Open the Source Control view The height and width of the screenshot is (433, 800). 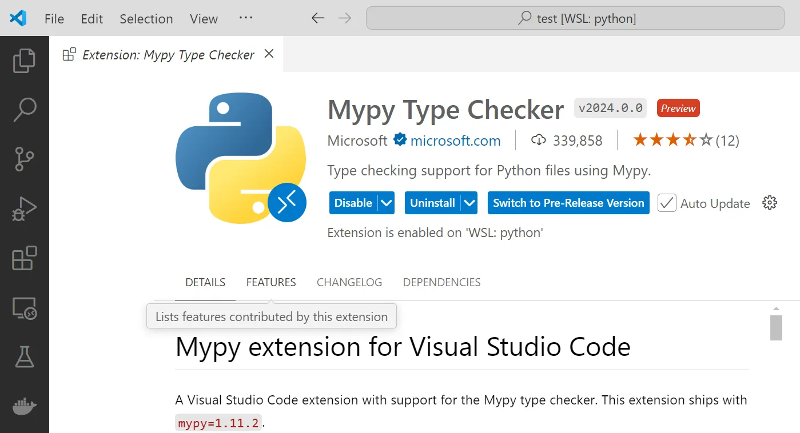(24, 159)
